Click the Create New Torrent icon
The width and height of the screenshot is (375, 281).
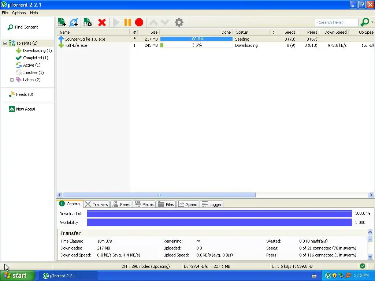tap(88, 22)
